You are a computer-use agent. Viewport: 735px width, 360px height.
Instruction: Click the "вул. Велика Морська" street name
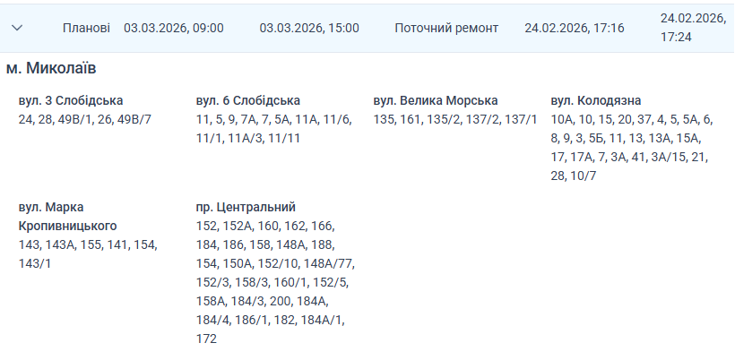click(436, 100)
